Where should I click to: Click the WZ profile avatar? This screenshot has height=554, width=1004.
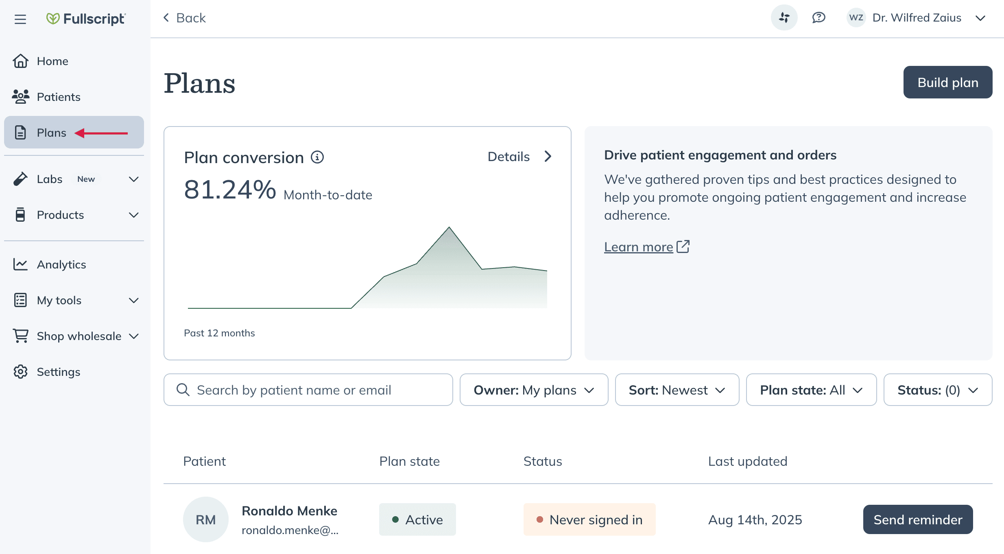click(856, 17)
